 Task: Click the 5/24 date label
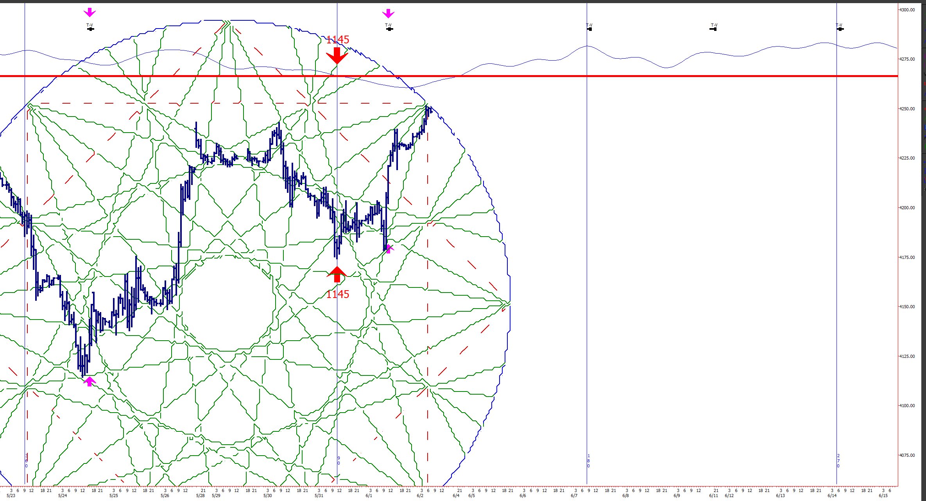click(x=62, y=496)
